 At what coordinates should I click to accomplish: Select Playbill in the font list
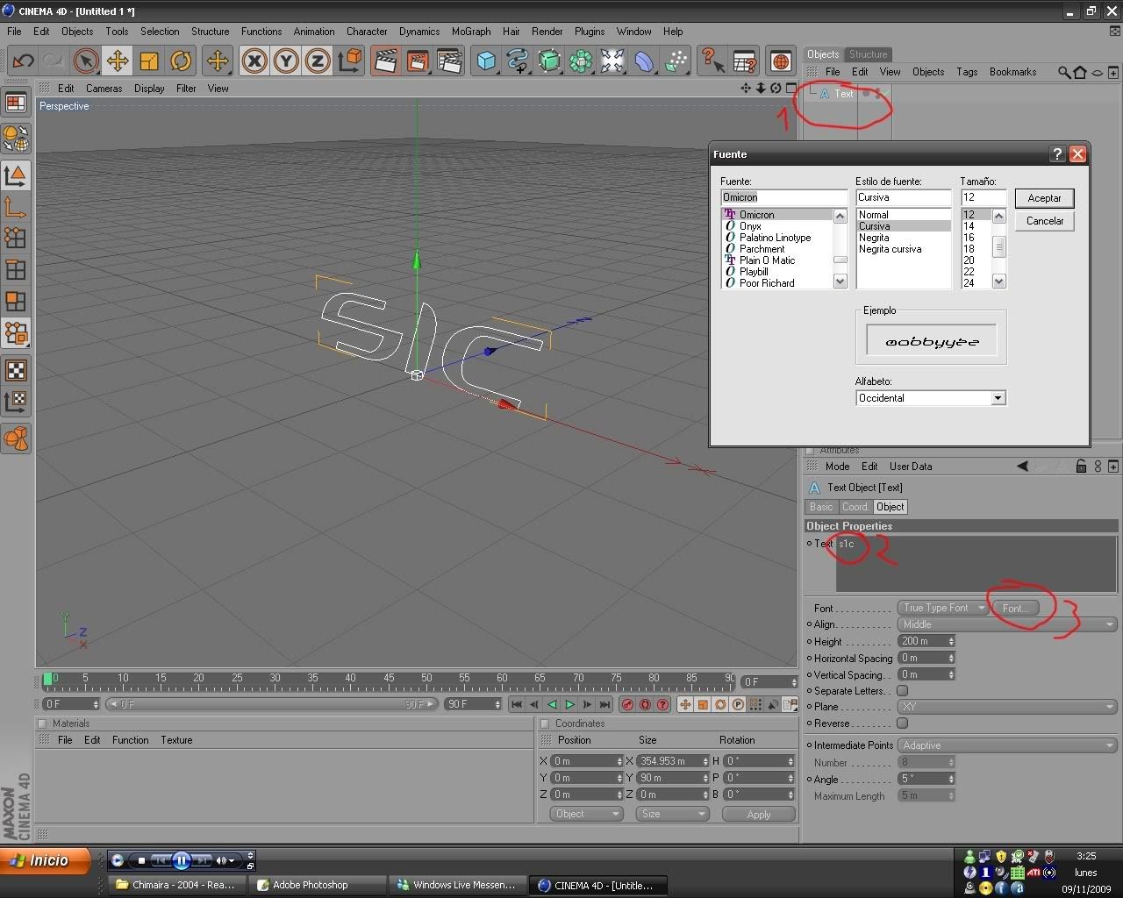753,272
